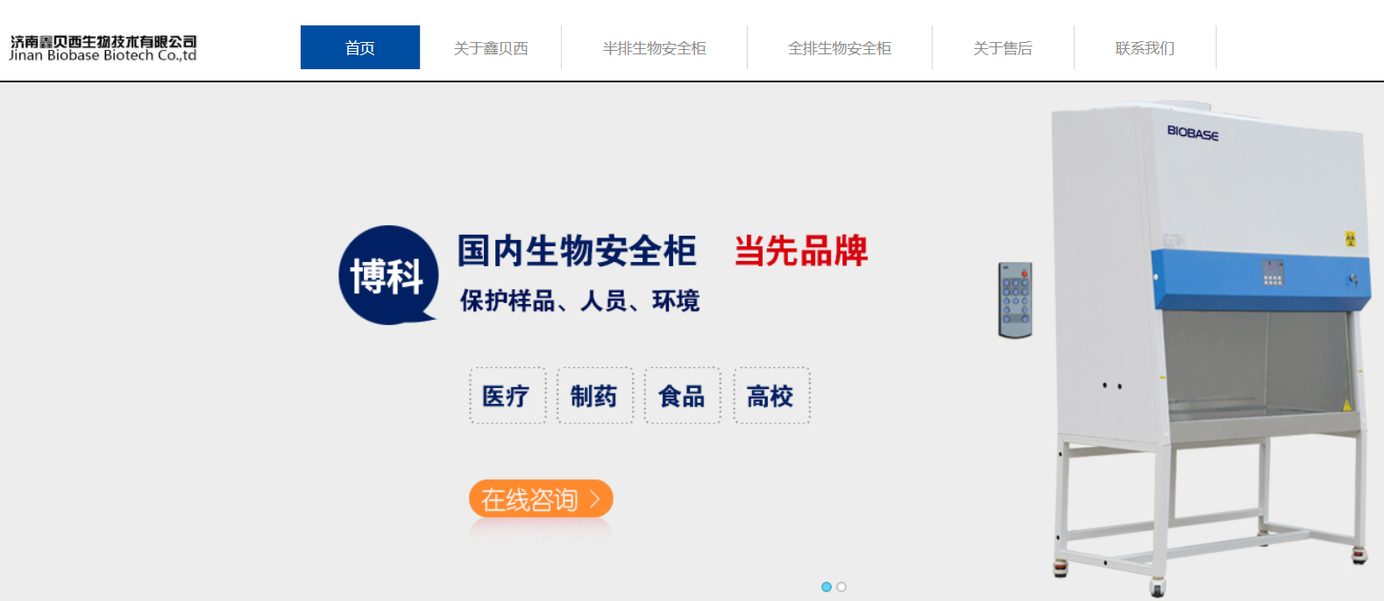
Task: Select the 全排生物安全柜 navigation item
Action: (839, 48)
